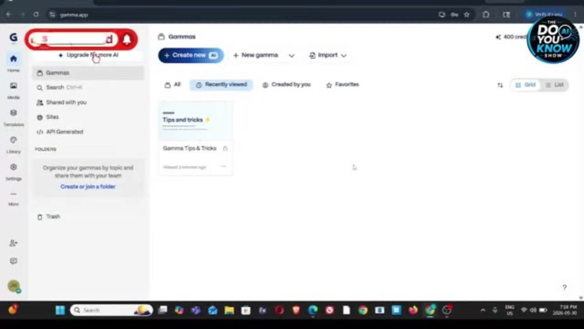Open Trash in the left panel
The height and width of the screenshot is (329, 584).
tap(88, 217)
